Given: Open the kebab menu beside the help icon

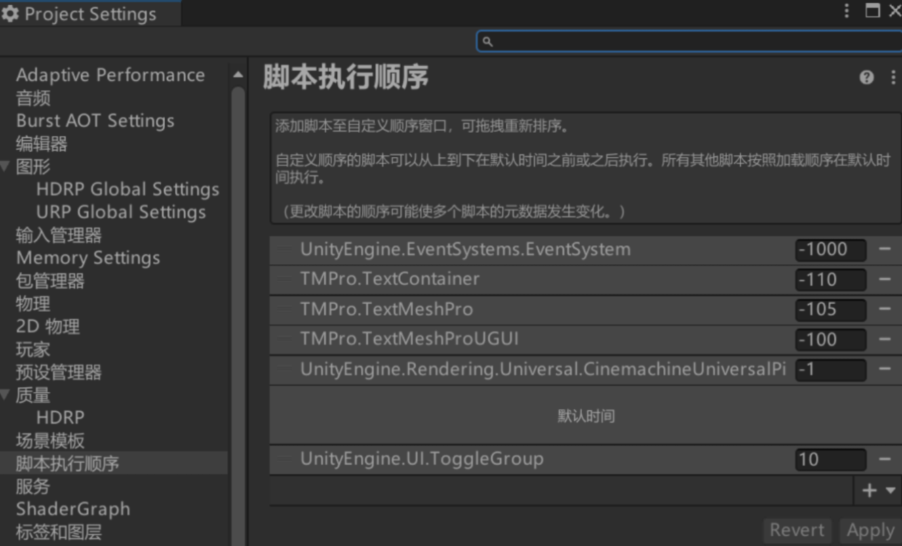Looking at the screenshot, I should pos(893,77).
